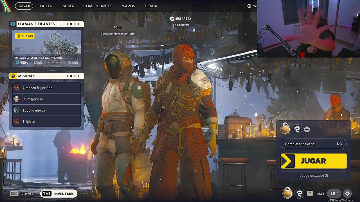Screen dimensions: 360x202
Task: Click the 'Juego cruzado: Sí' text
Action: (314, 176)
